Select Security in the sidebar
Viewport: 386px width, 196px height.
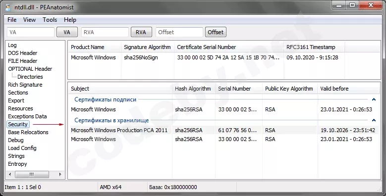point(18,124)
